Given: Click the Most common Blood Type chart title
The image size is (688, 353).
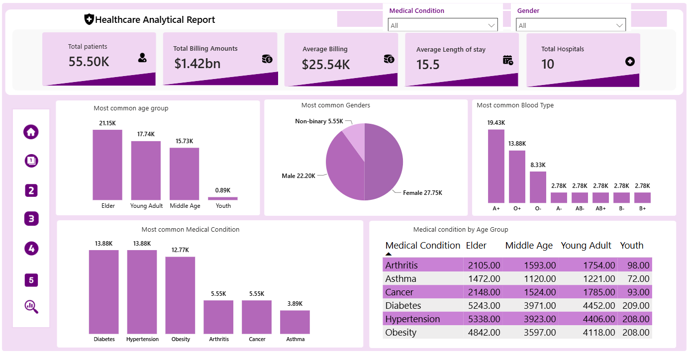Looking at the screenshot, I should click(515, 105).
